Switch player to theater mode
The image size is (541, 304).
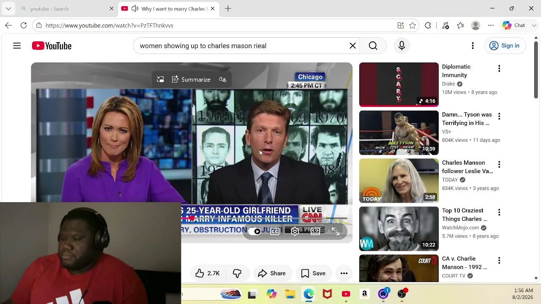[315, 231]
